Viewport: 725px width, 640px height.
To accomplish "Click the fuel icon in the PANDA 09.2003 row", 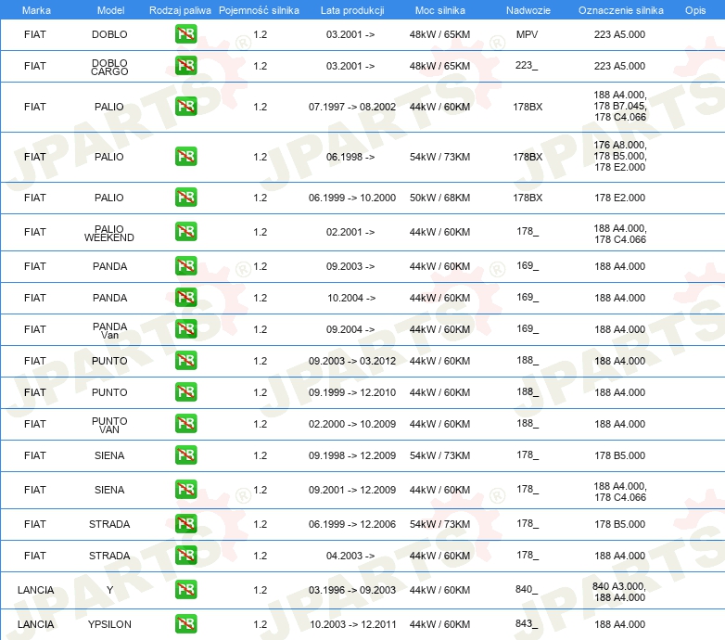I will tap(185, 266).
